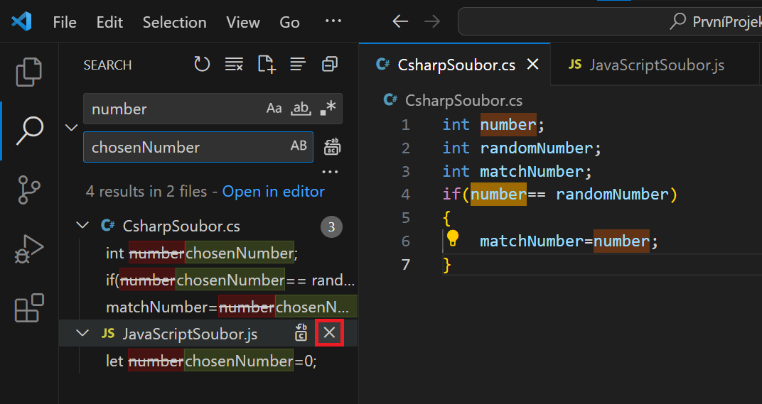Collapse all search results

click(330, 64)
